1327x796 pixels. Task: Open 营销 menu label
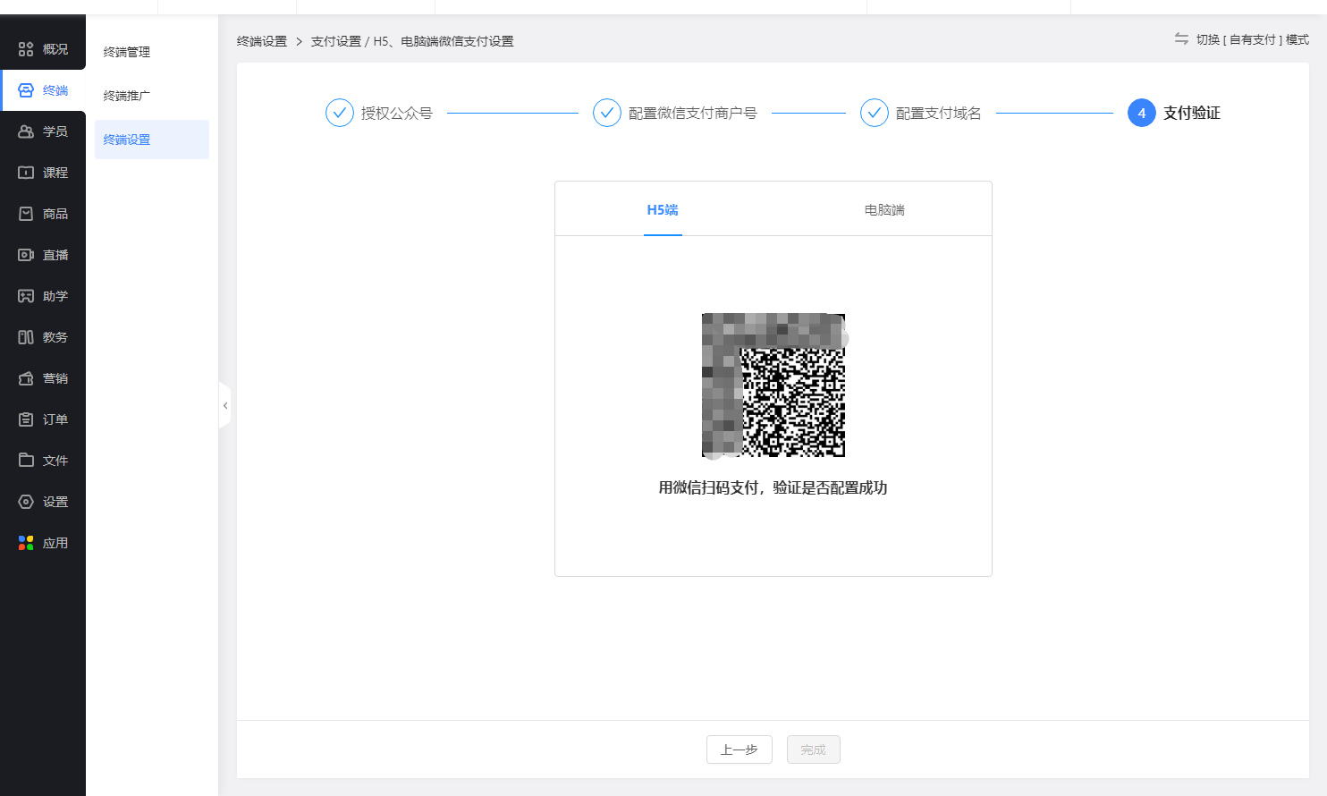click(55, 378)
